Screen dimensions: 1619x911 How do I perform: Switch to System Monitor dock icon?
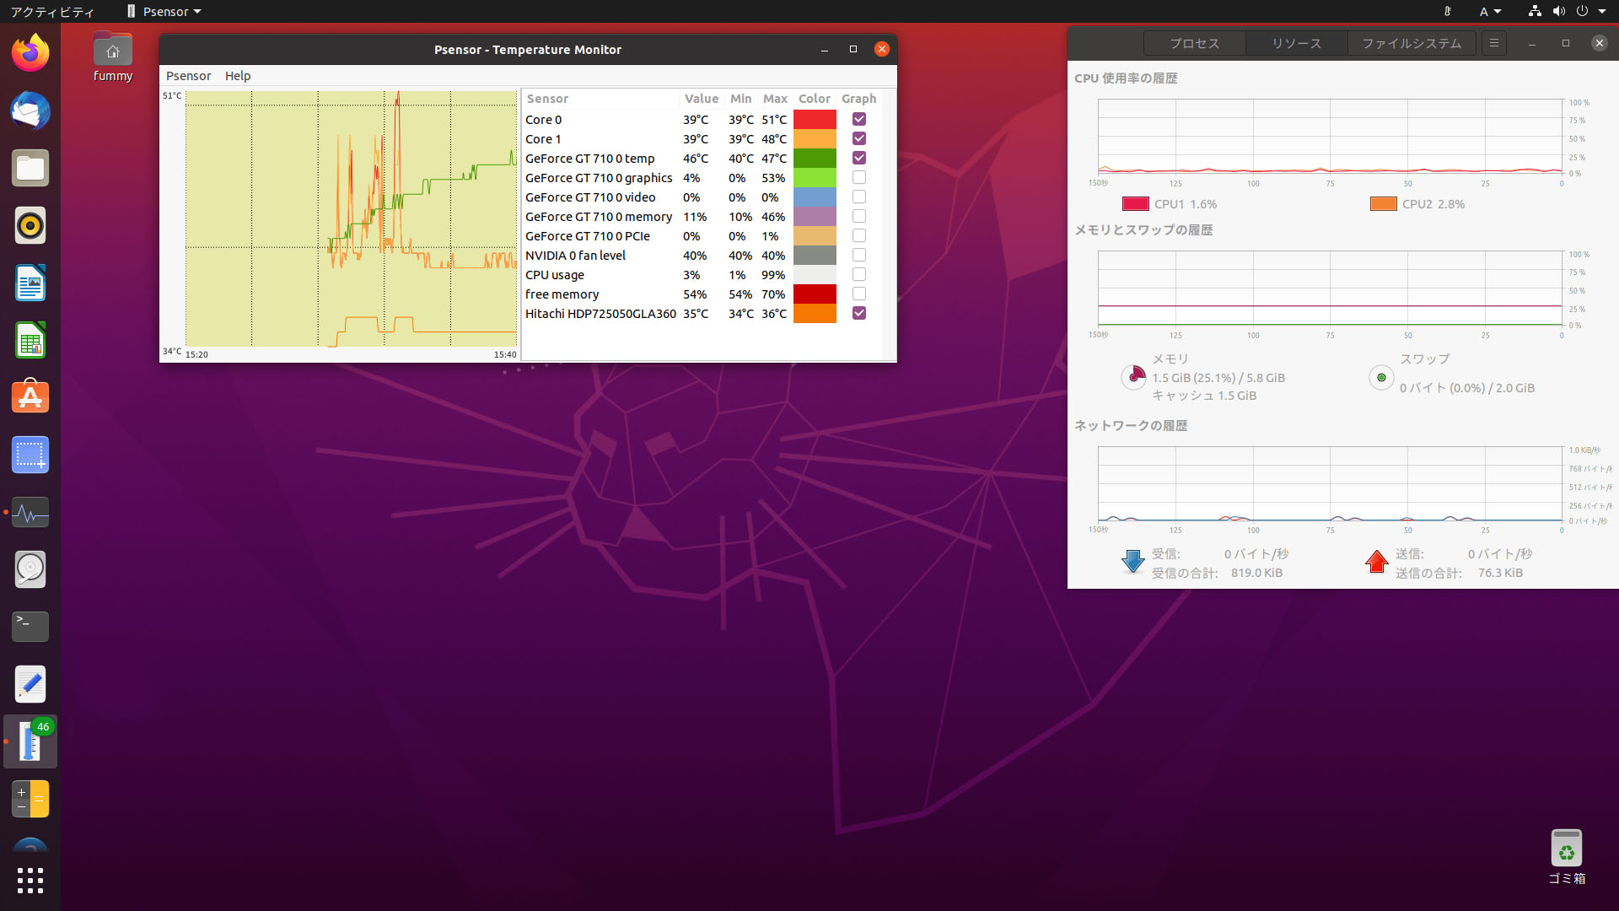pos(30,513)
